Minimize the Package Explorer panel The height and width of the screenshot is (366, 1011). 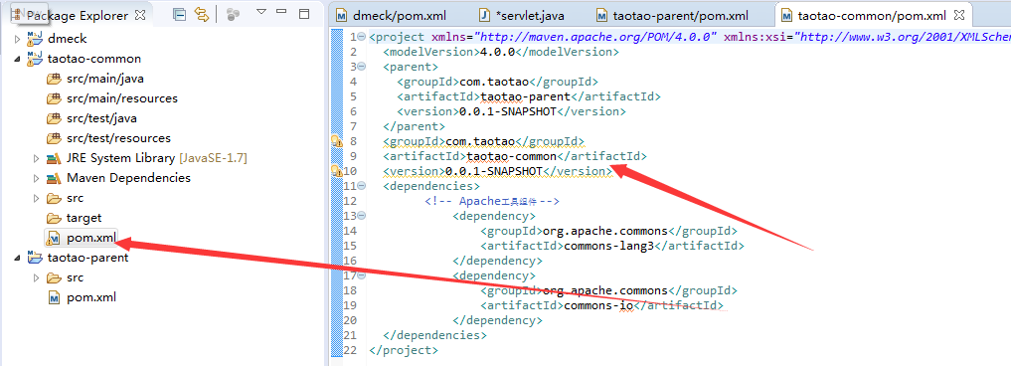coord(281,12)
